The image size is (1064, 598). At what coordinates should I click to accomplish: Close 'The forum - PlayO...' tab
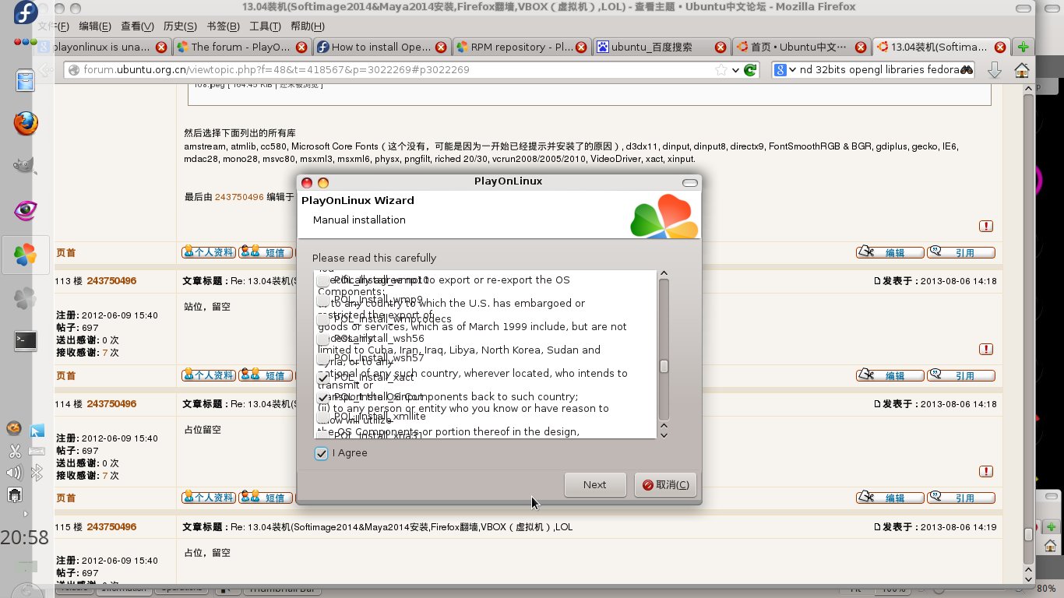tap(300, 47)
